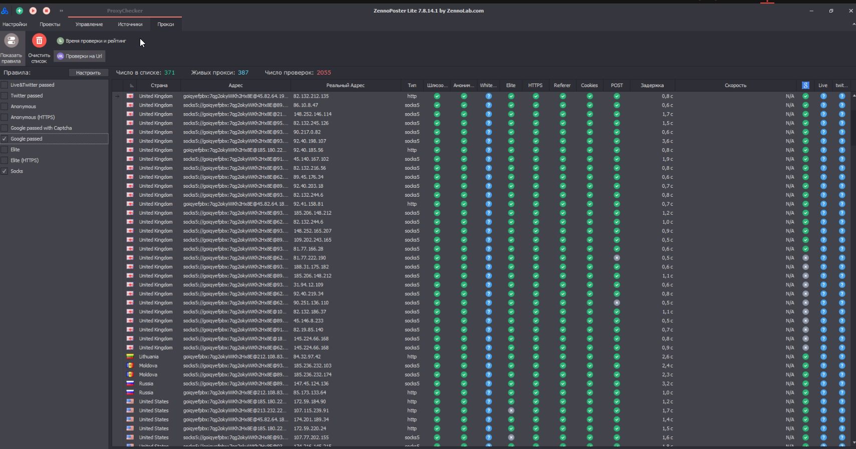Click the green add project icon
Screen dimensions: 856x449
point(20,11)
